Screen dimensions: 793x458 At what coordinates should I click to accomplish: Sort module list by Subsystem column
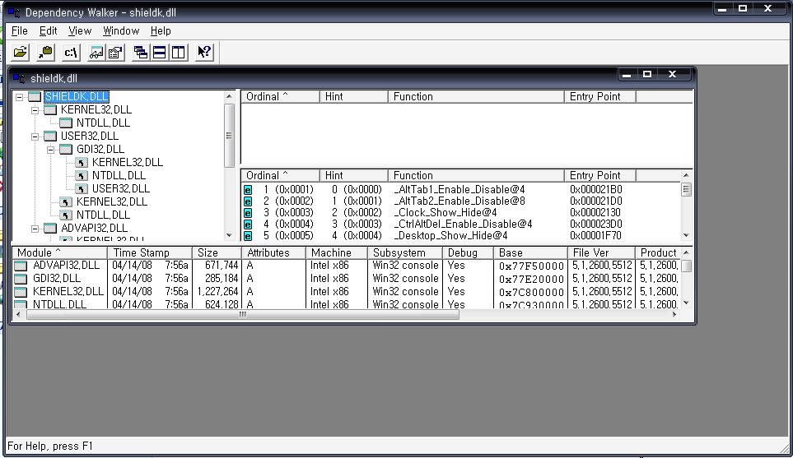click(x=404, y=252)
